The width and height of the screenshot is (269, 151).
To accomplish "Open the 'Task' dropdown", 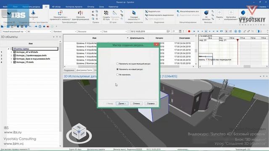I will click(115, 31).
